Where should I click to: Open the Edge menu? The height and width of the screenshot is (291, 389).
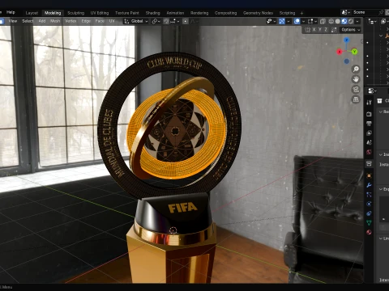point(86,21)
